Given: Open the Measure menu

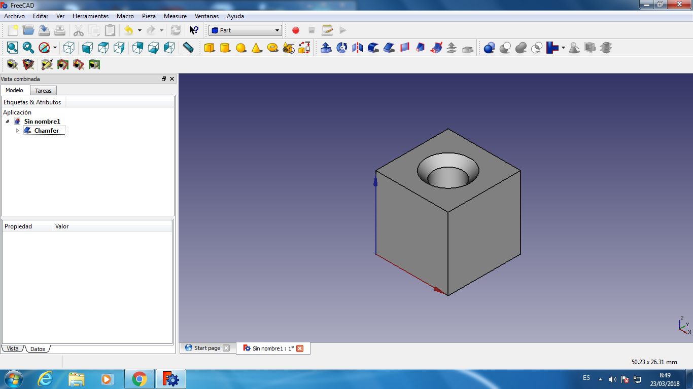Looking at the screenshot, I should pyautogui.click(x=175, y=16).
